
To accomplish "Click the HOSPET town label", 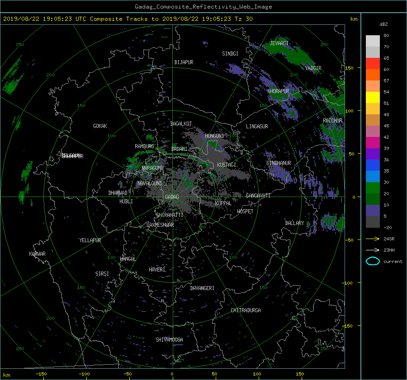I will (x=245, y=211).
